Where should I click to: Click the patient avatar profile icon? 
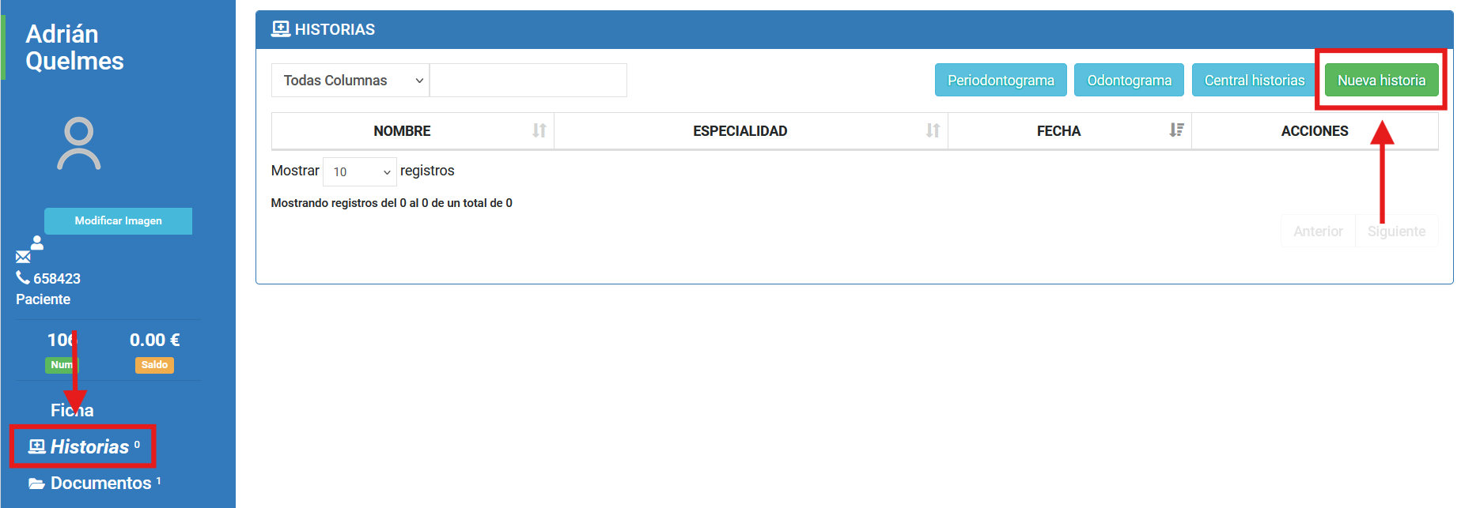[x=79, y=144]
